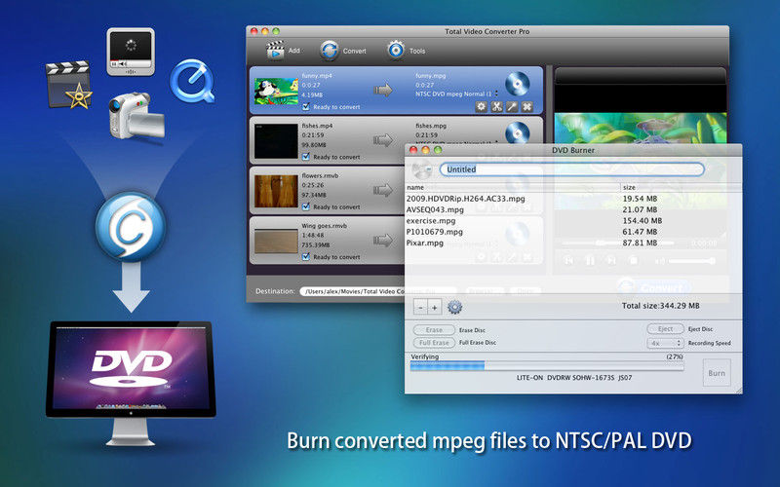
Task: Select fishes.mp4 thumbnail
Action: [x=276, y=141]
